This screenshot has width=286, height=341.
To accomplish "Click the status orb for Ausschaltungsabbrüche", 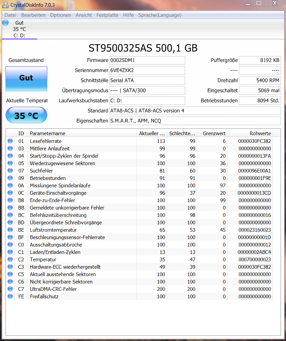I will click(x=10, y=244).
